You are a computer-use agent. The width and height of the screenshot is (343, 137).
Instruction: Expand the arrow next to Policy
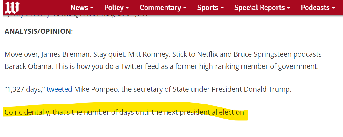(127, 8)
